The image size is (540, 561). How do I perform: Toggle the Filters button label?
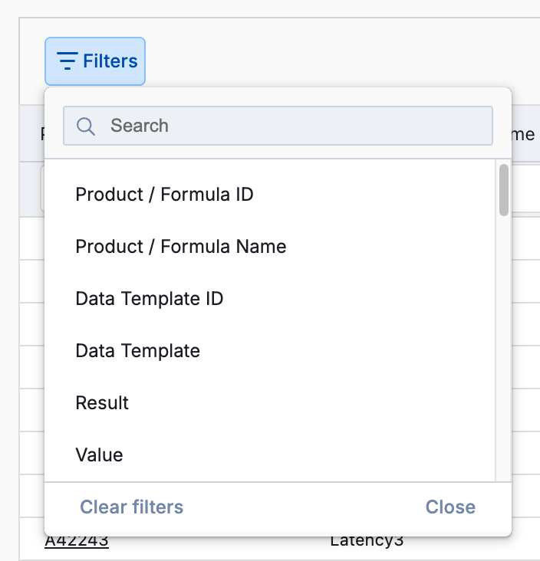click(x=110, y=61)
